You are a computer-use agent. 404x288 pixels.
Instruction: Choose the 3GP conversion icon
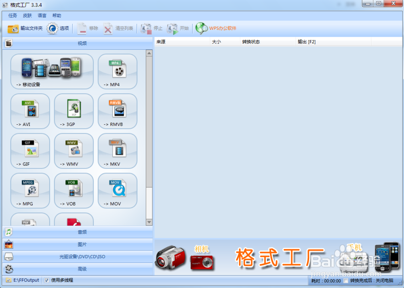[x=74, y=111]
